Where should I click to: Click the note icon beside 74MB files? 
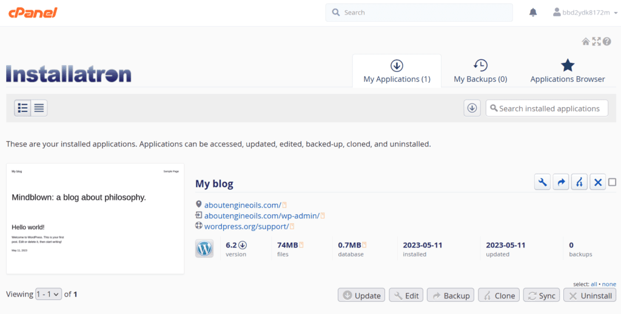point(301,245)
